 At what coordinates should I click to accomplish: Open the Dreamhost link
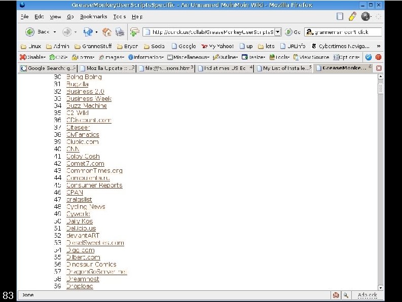[x=83, y=279]
